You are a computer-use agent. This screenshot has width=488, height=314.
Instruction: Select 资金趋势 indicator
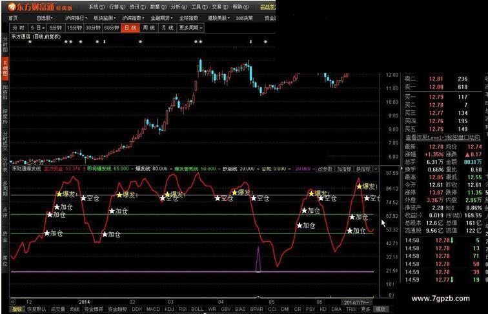tap(117, 309)
